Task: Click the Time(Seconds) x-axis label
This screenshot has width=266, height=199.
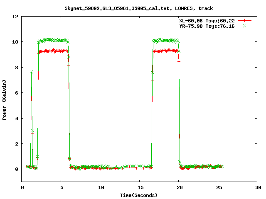Action: pos(139,195)
